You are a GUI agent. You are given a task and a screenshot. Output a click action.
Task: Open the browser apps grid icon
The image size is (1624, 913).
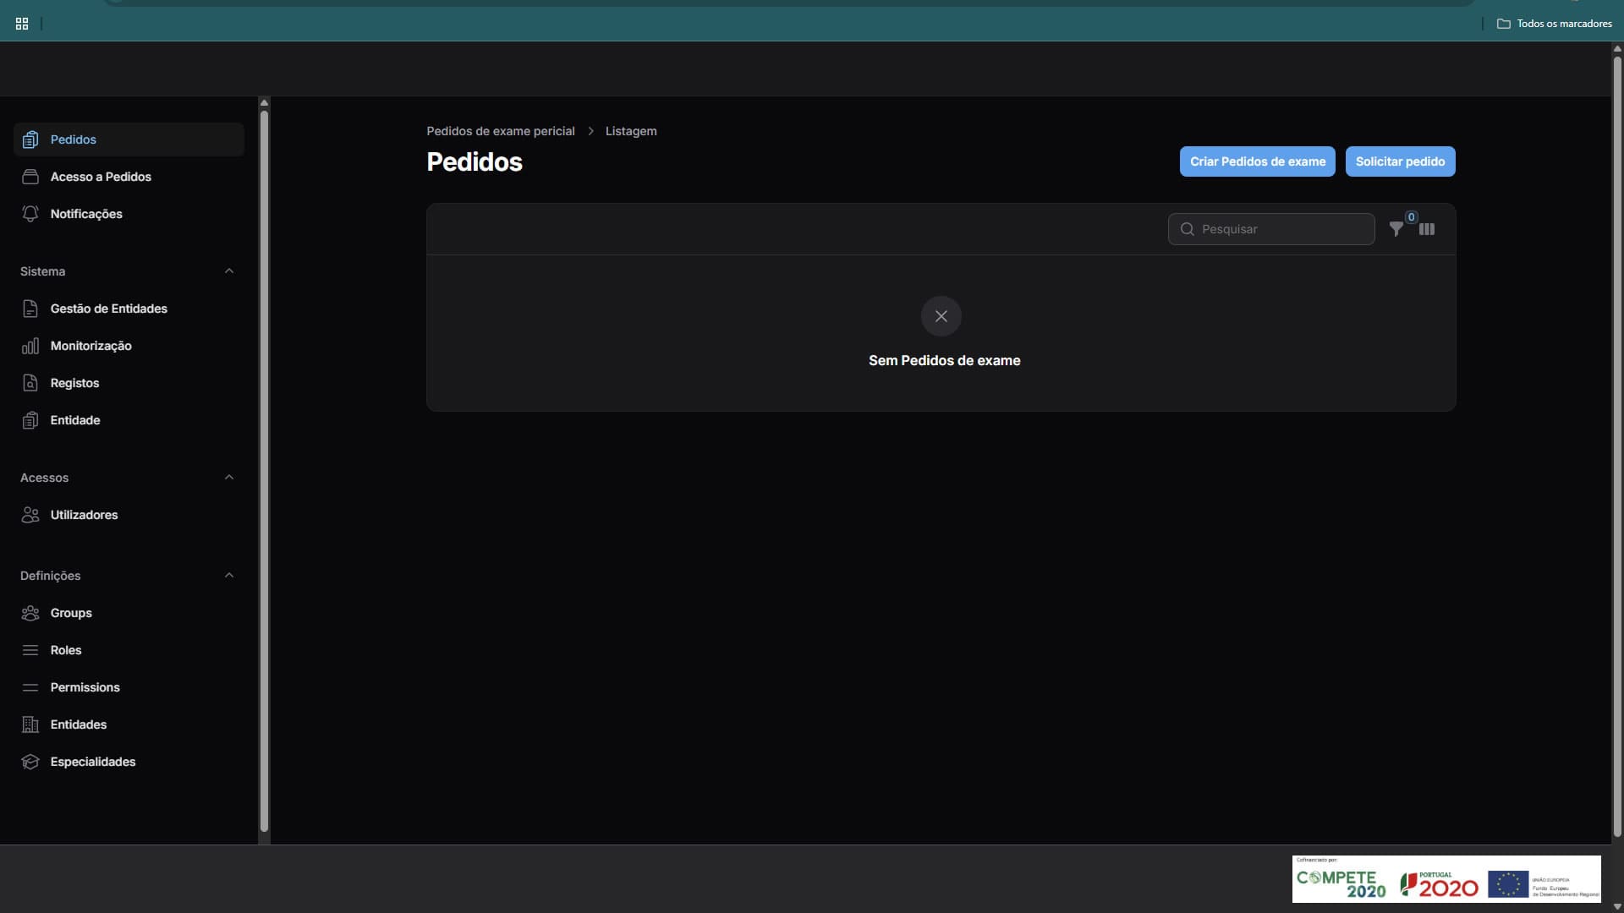(22, 24)
